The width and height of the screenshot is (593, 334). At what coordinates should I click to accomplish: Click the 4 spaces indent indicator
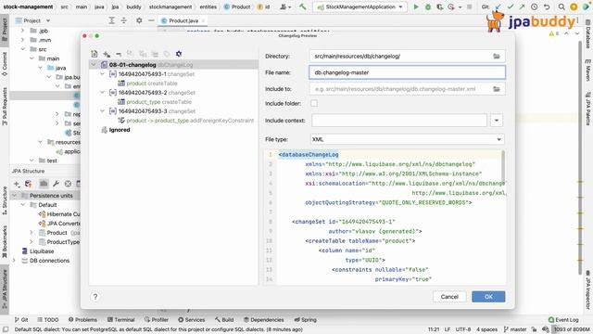click(x=486, y=329)
